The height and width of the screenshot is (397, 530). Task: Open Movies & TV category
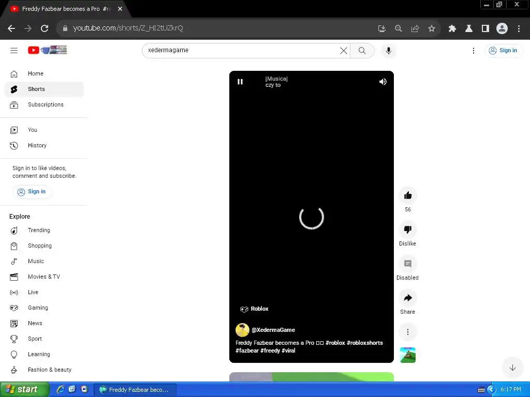point(44,277)
